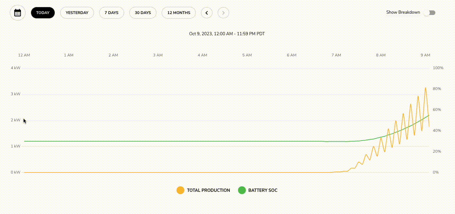Select the TODAY range button
455x214 pixels.
(43, 13)
